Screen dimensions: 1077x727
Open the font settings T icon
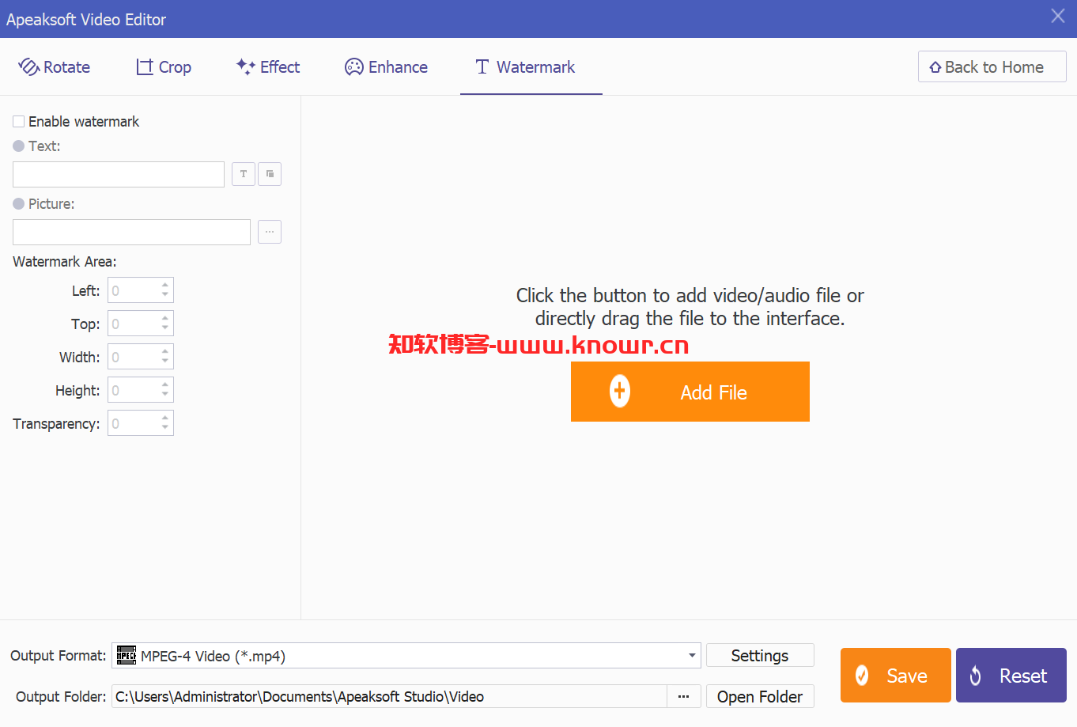[x=244, y=174]
